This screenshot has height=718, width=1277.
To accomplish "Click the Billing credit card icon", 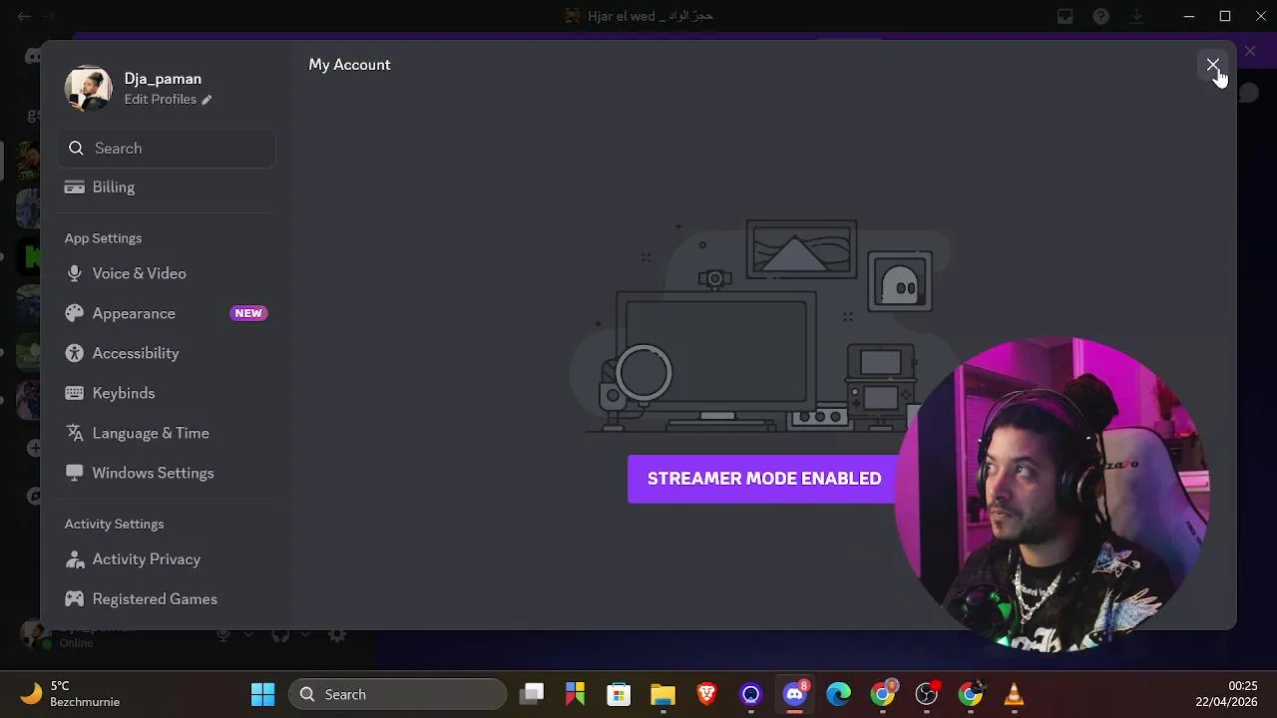I will coord(74,187).
